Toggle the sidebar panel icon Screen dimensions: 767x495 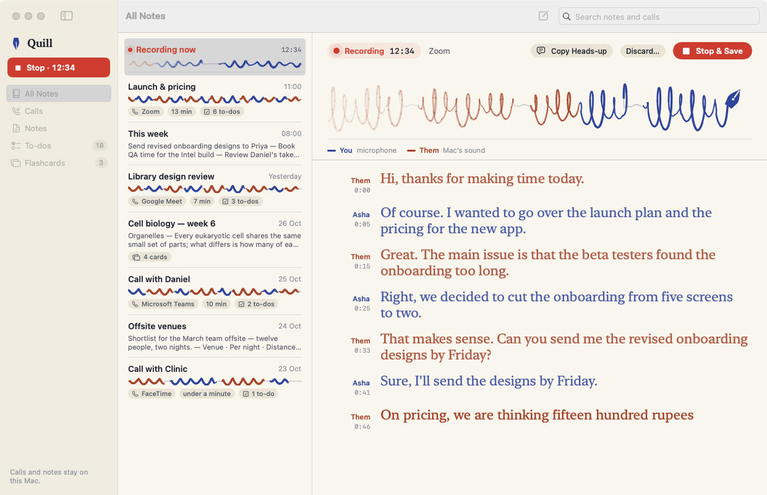tap(67, 16)
